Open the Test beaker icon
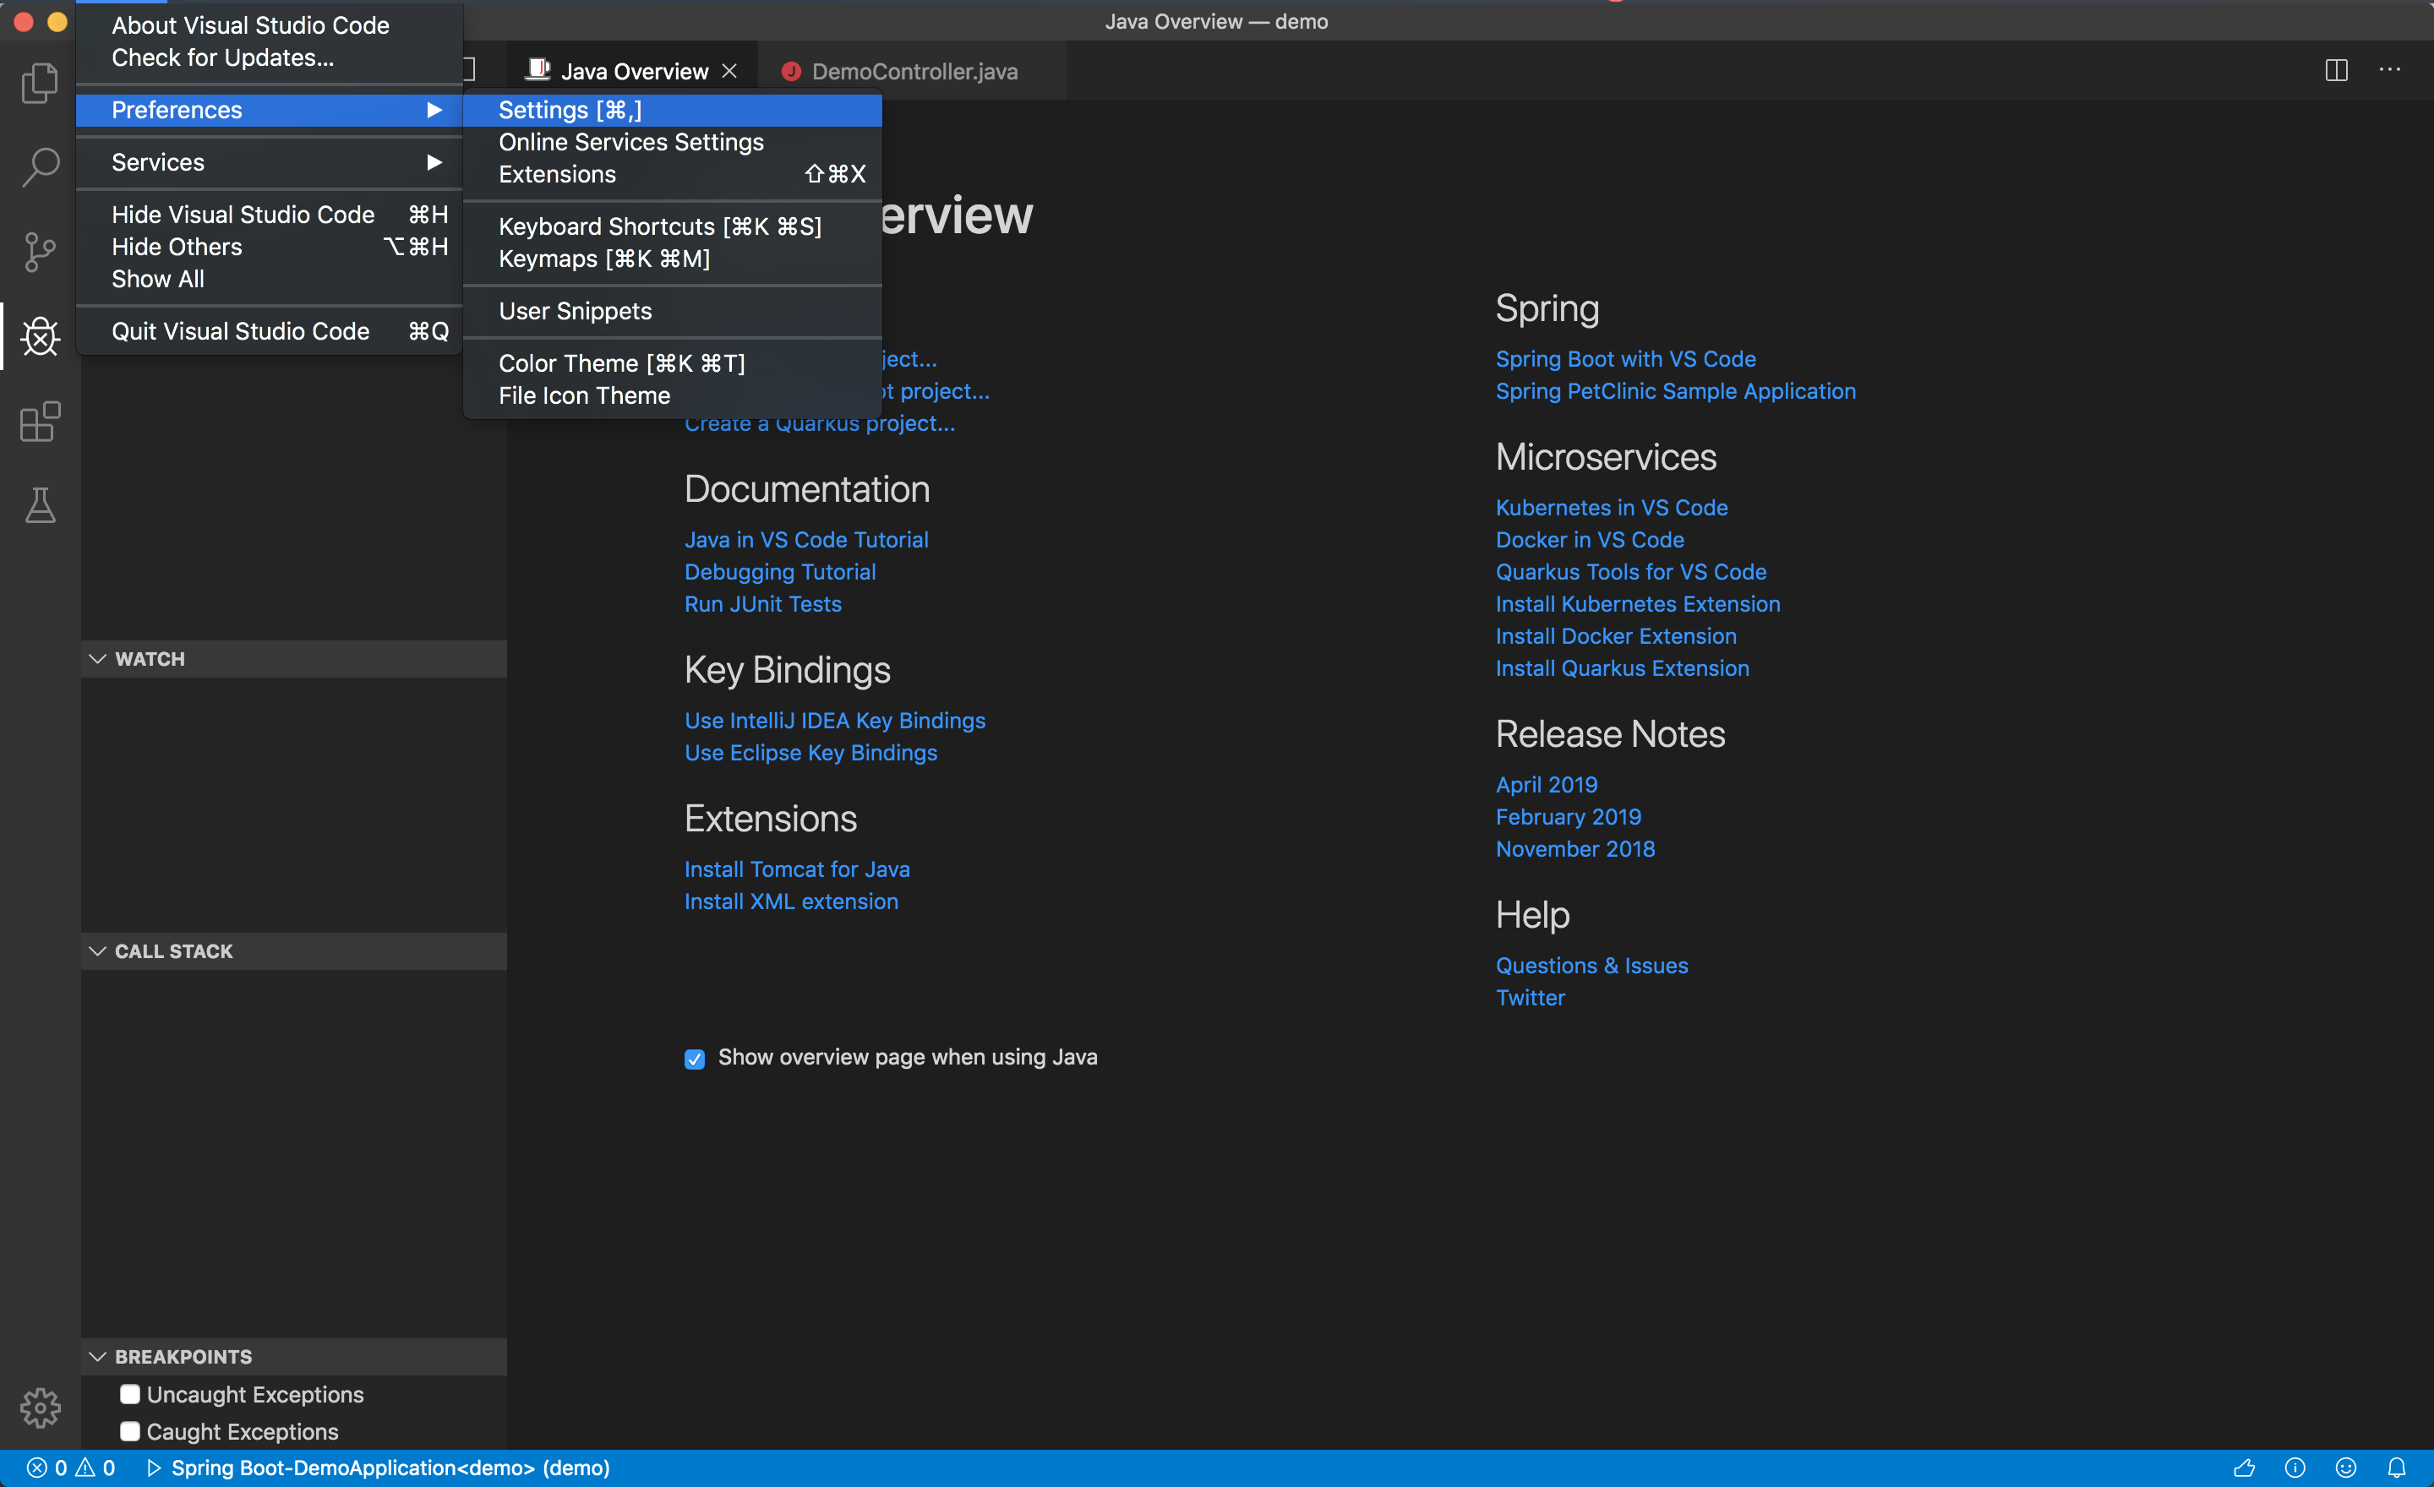 [x=40, y=504]
